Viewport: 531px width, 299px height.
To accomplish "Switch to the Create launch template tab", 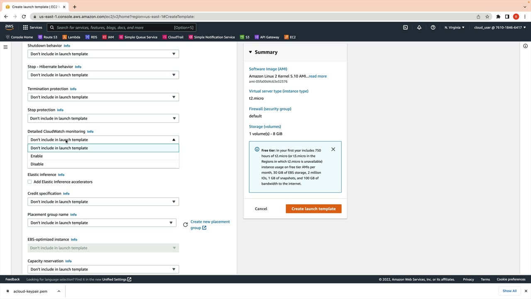I will point(35,7).
